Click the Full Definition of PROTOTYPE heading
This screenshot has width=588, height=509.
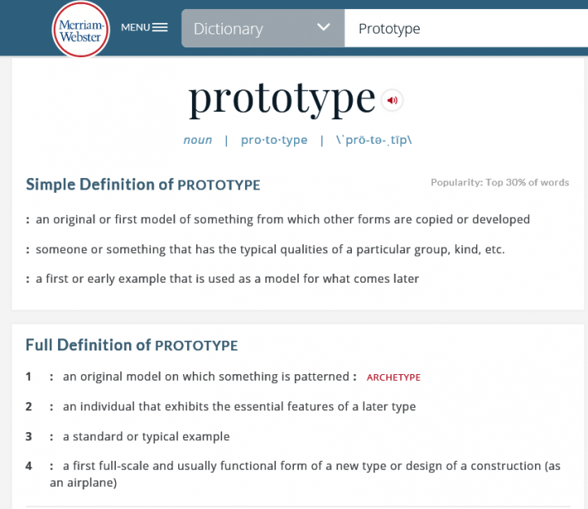click(131, 346)
